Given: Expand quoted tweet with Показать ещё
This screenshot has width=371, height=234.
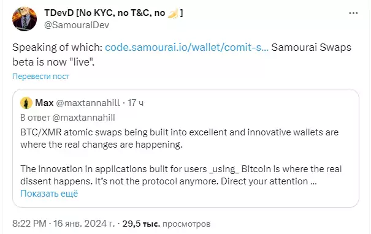Looking at the screenshot, I should [49, 194].
